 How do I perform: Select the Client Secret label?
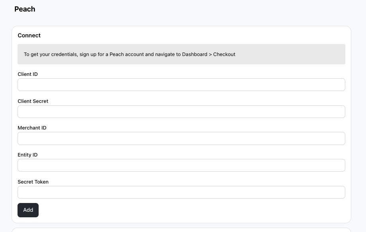tap(33, 101)
